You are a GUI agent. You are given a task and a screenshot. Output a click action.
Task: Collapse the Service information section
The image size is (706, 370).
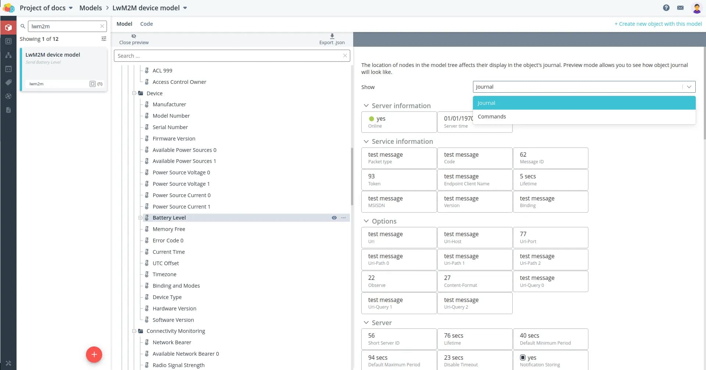(x=366, y=142)
